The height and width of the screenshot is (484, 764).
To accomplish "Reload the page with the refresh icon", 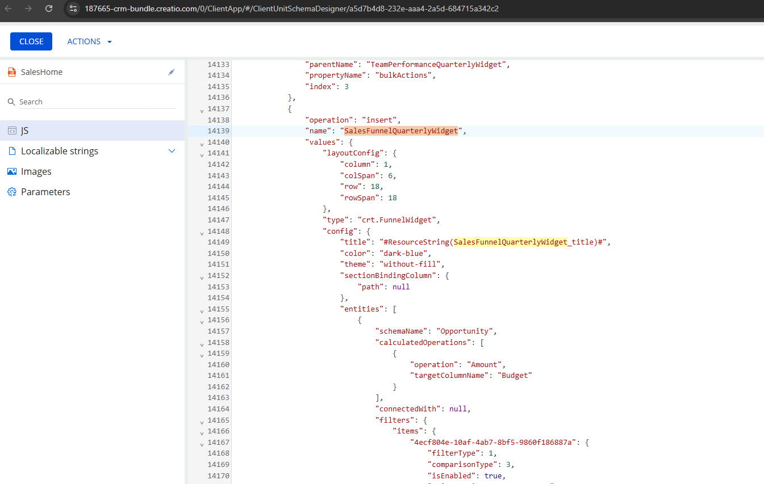I will tap(49, 9).
